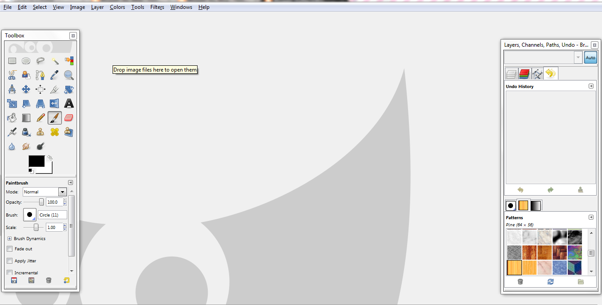Viewport: 602px width, 305px height.
Task: Click the Opacity slider
Action: tap(34, 202)
